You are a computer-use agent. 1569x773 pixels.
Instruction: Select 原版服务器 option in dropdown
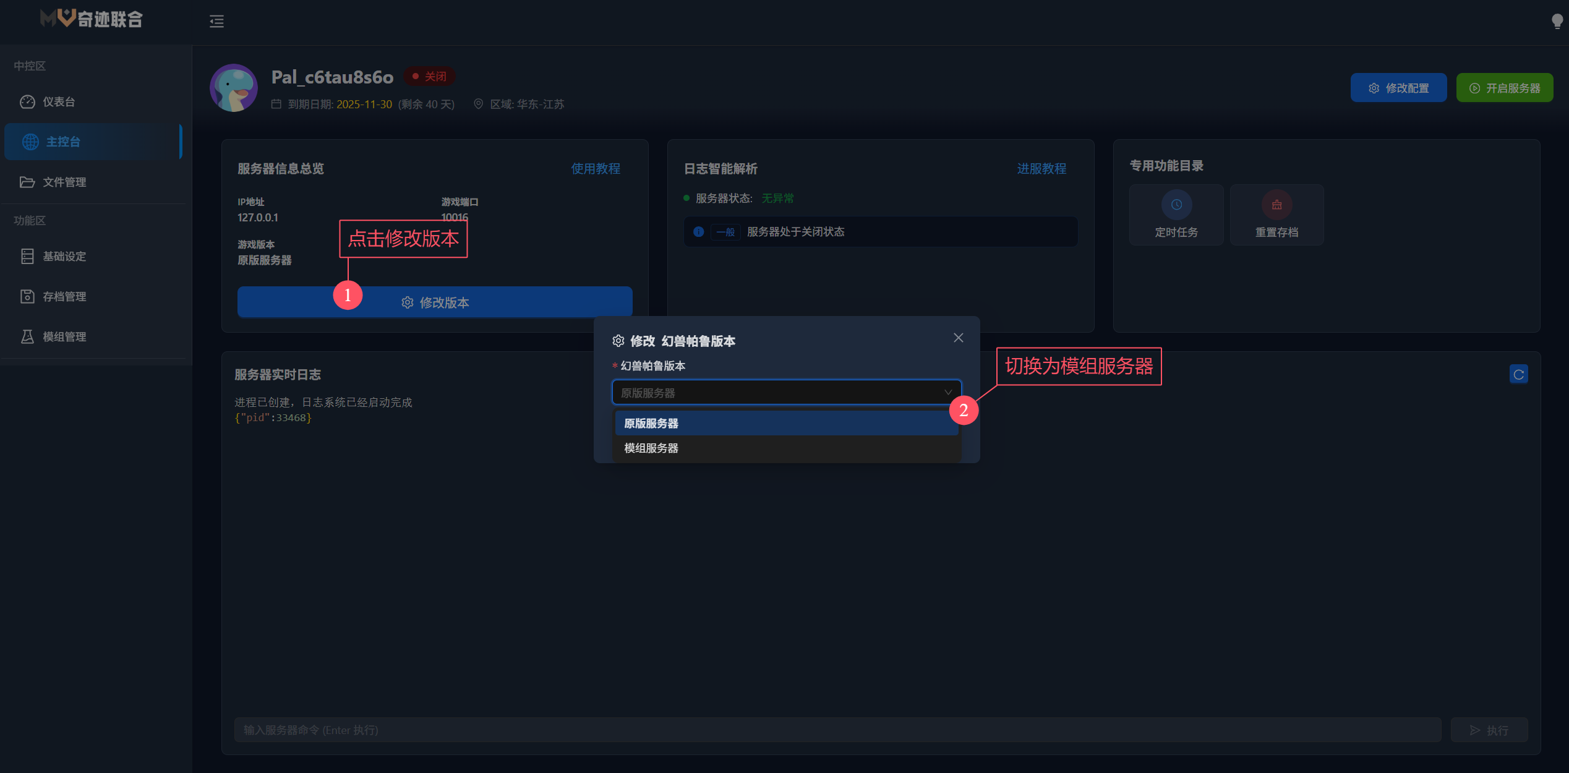(x=787, y=423)
